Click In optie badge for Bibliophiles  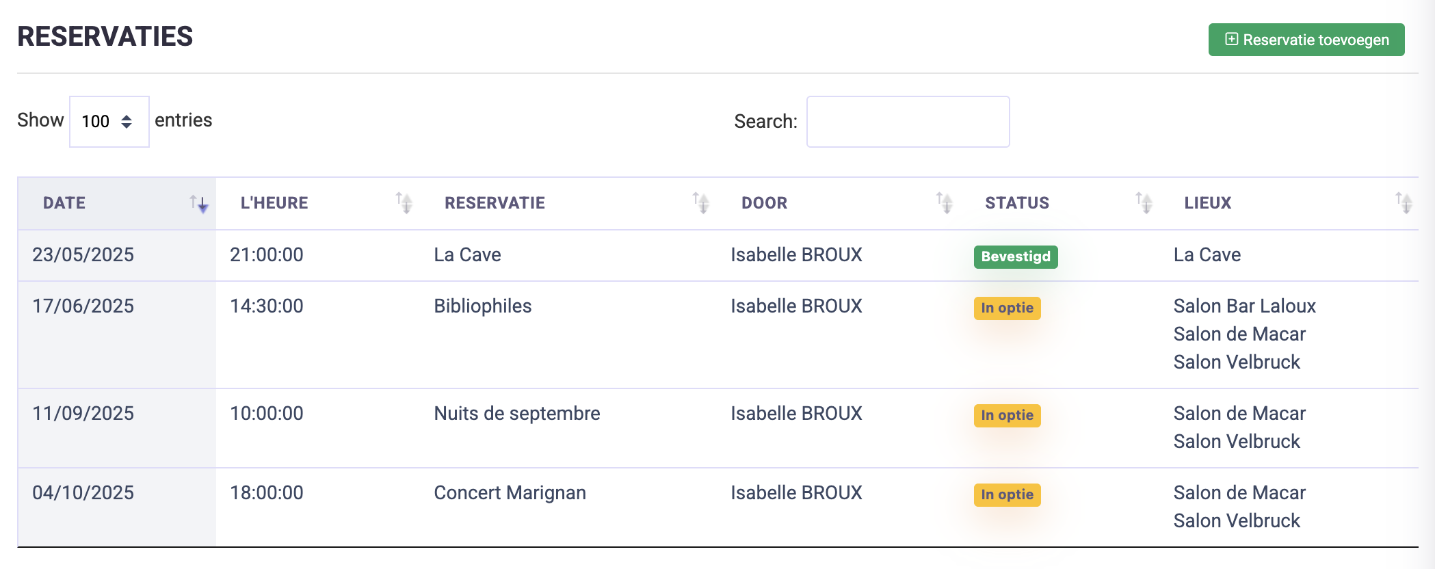(1007, 308)
